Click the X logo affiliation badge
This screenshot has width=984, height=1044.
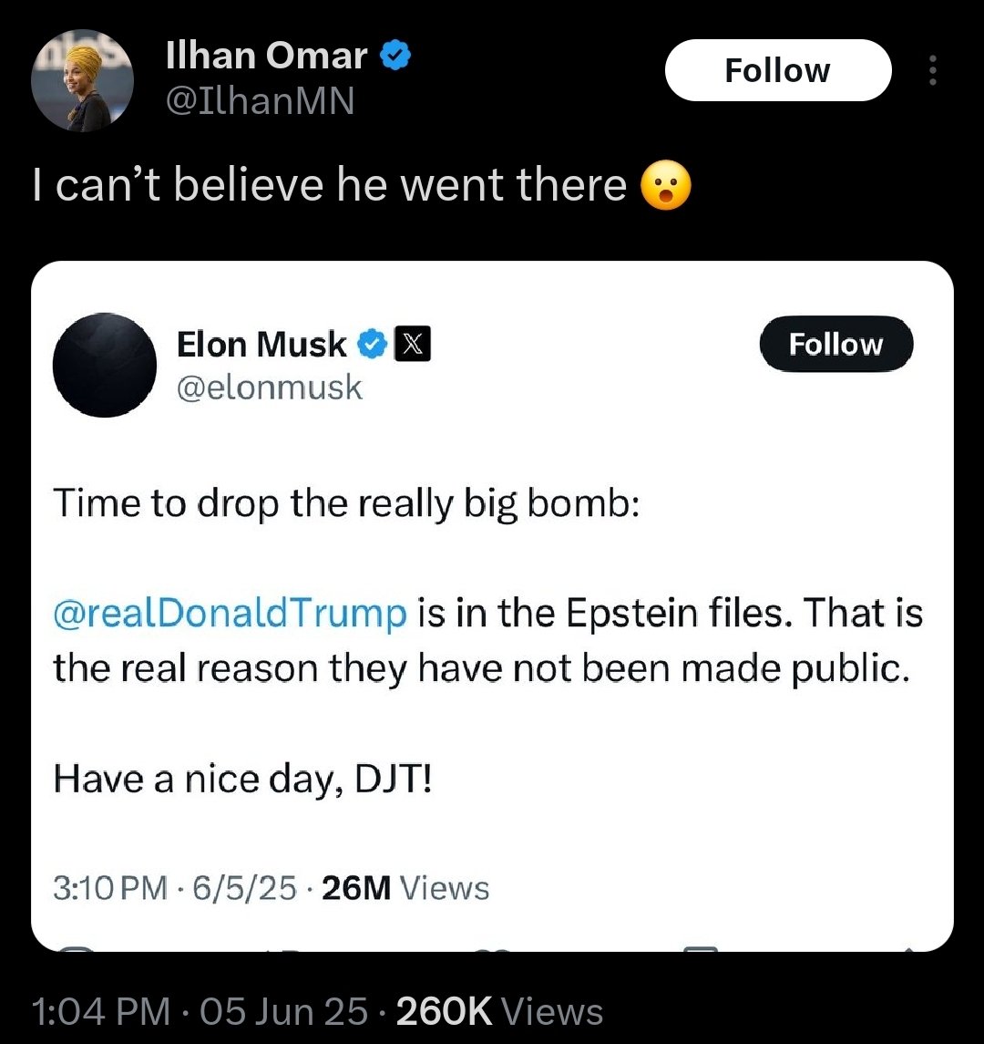(x=412, y=345)
